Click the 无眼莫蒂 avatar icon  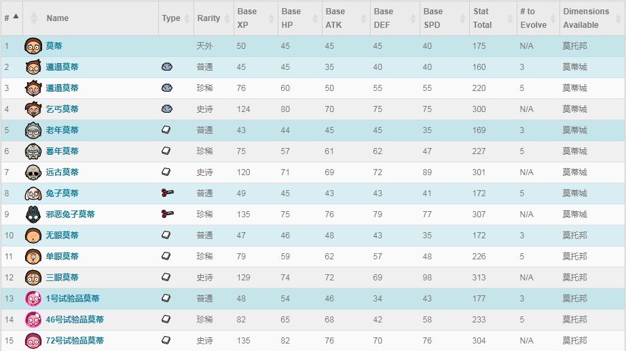33,236
